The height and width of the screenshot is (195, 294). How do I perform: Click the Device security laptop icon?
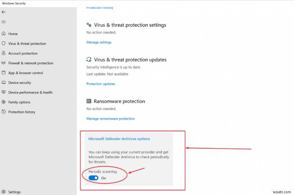click(x=4, y=83)
